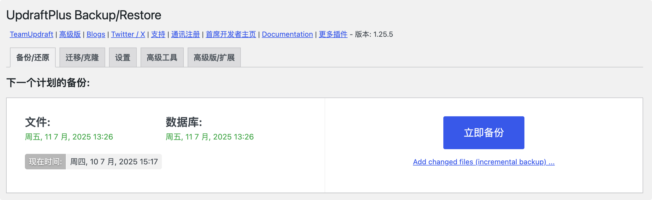Click the database backup time under 数据库
Image resolution: width=652 pixels, height=200 pixels.
pyautogui.click(x=209, y=137)
